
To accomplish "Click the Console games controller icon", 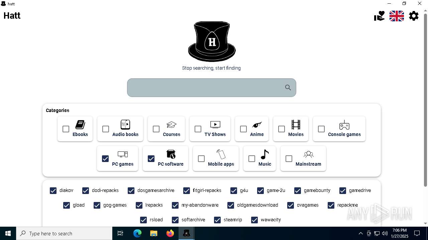I will [x=344, y=125].
